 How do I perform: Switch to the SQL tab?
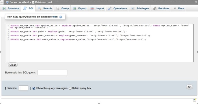[x=29, y=8]
